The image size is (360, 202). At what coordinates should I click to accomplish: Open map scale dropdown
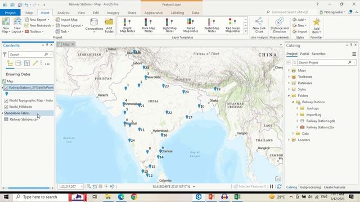point(82,187)
